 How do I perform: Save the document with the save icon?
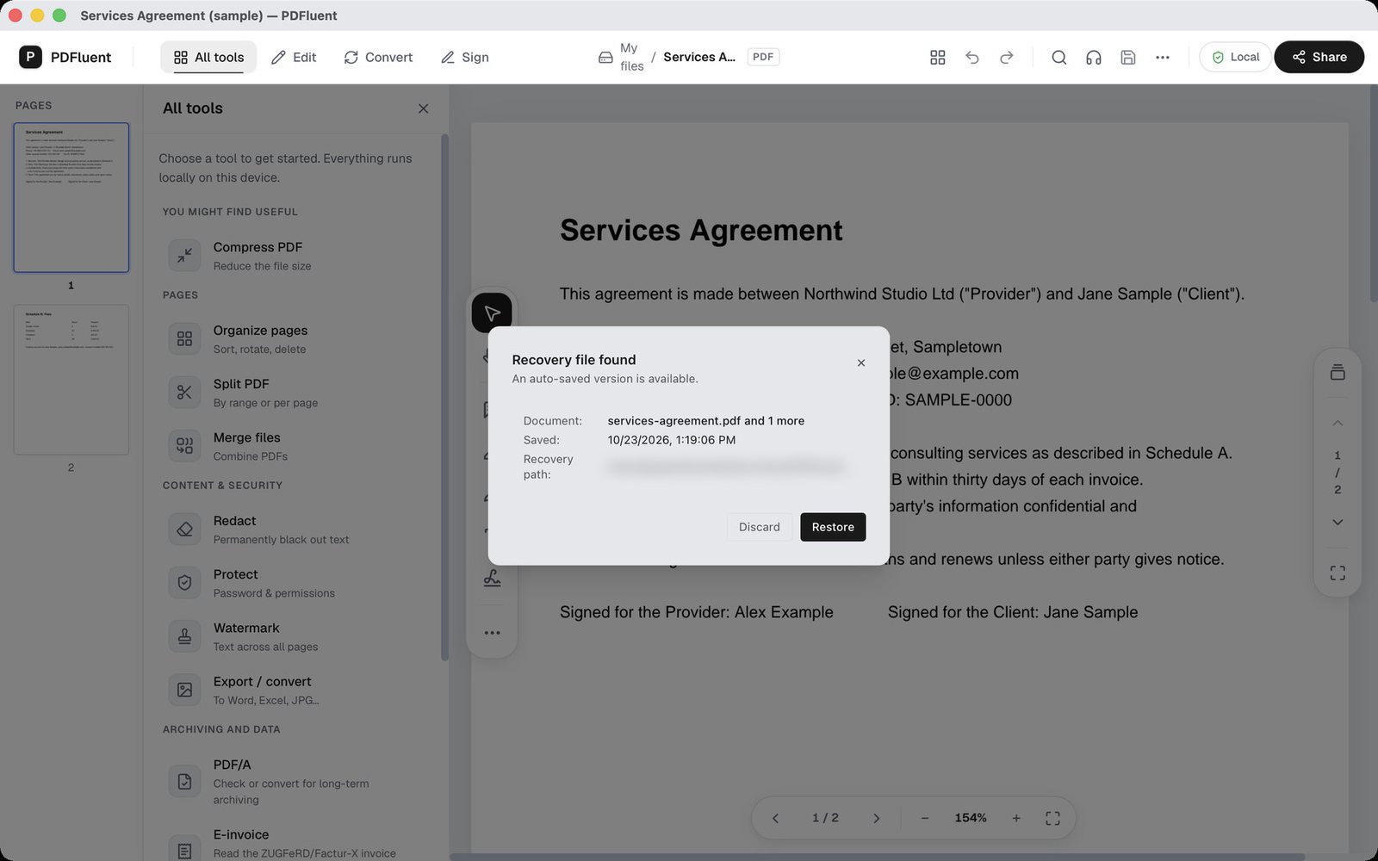(x=1128, y=57)
